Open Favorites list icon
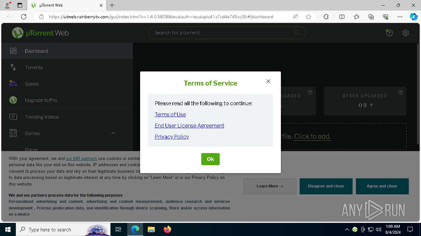 coord(357,17)
